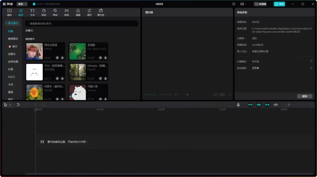Preview the Lifestyle forest thumbnail
The image size is (317, 177).
pos(78,72)
